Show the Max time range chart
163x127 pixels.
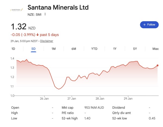(x=155, y=49)
